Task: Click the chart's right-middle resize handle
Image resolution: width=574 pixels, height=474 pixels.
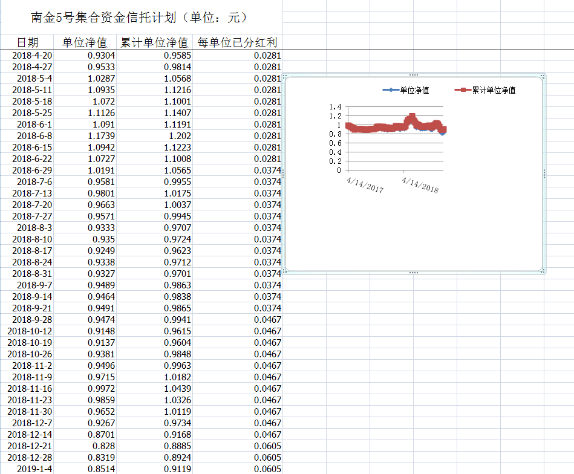Action: pyautogui.click(x=544, y=174)
